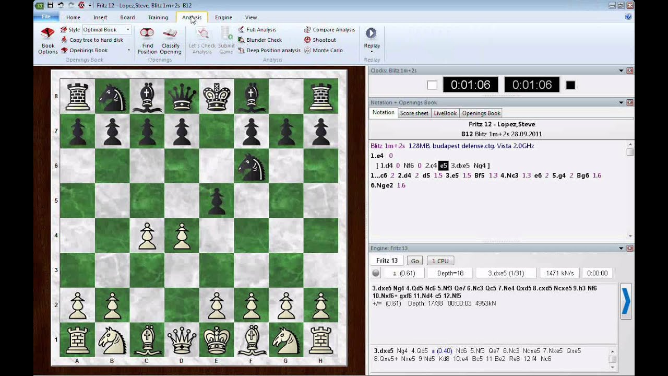The width and height of the screenshot is (668, 376).
Task: Switch to the Home ribbon tab
Action: pyautogui.click(x=73, y=17)
